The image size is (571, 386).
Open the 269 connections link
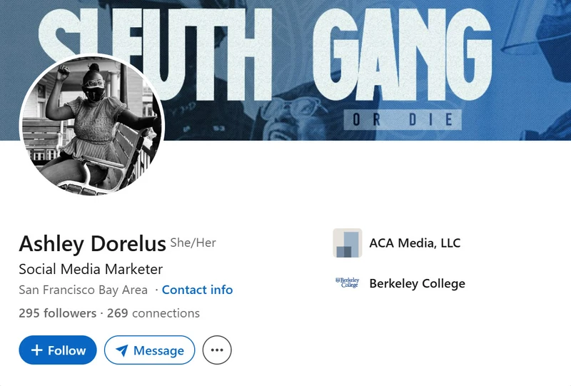(153, 313)
